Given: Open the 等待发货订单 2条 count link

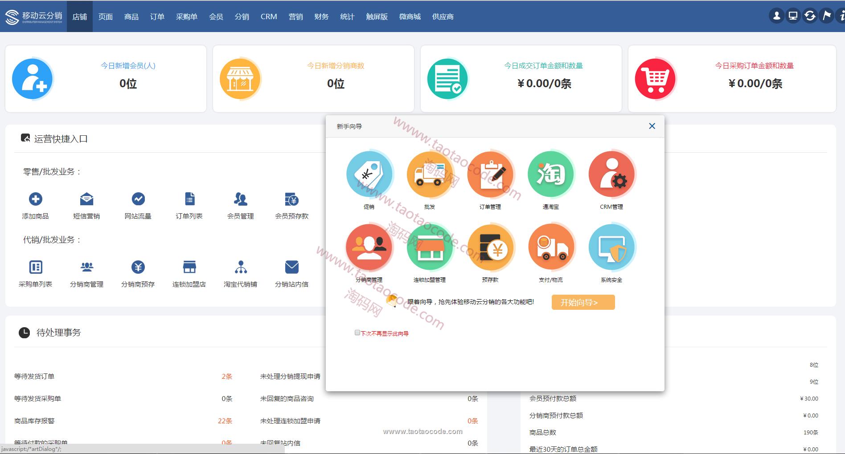Looking at the screenshot, I should point(227,377).
